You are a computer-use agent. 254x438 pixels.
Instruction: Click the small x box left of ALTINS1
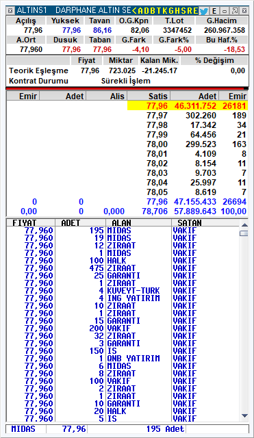pyautogui.click(x=10, y=11)
